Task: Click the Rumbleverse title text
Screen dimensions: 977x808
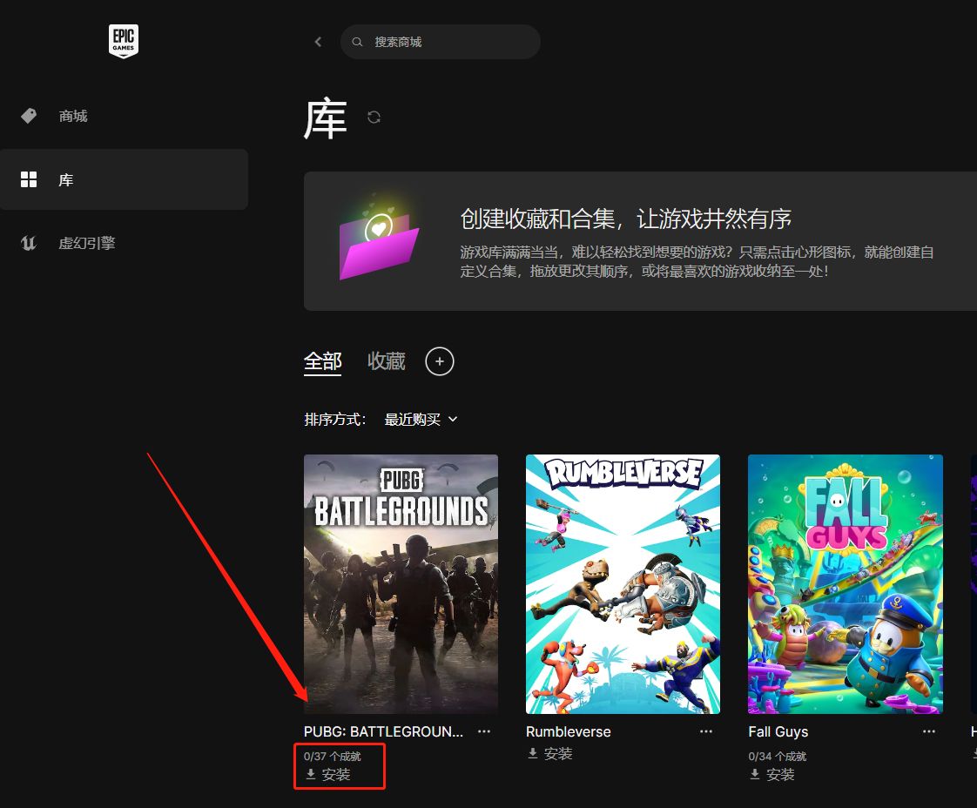Action: click(x=569, y=732)
